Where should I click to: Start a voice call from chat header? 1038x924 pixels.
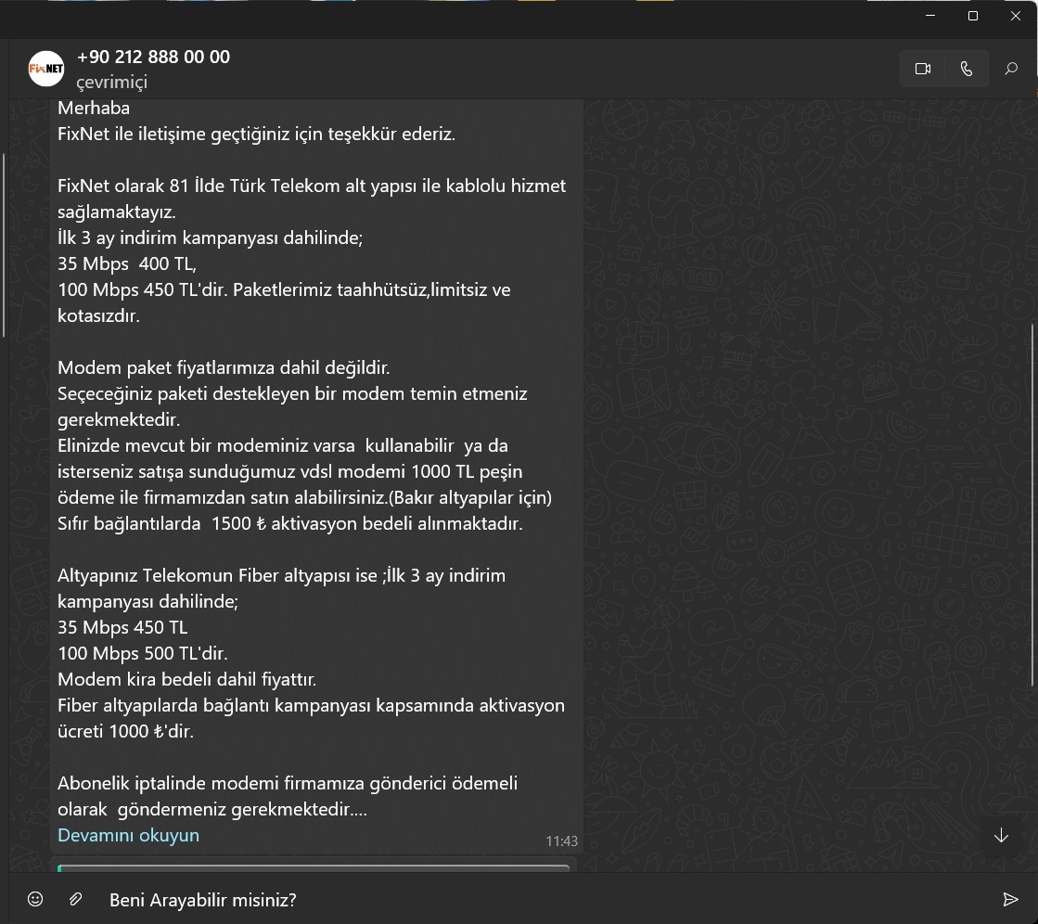click(x=966, y=69)
